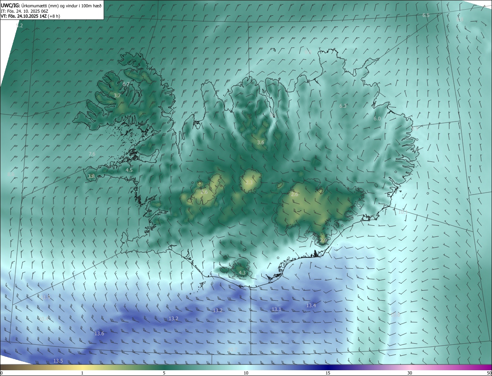Screen dimensions: 492x376
Task: Click the 30 tick on the color scale
Action: tap(410, 373)
